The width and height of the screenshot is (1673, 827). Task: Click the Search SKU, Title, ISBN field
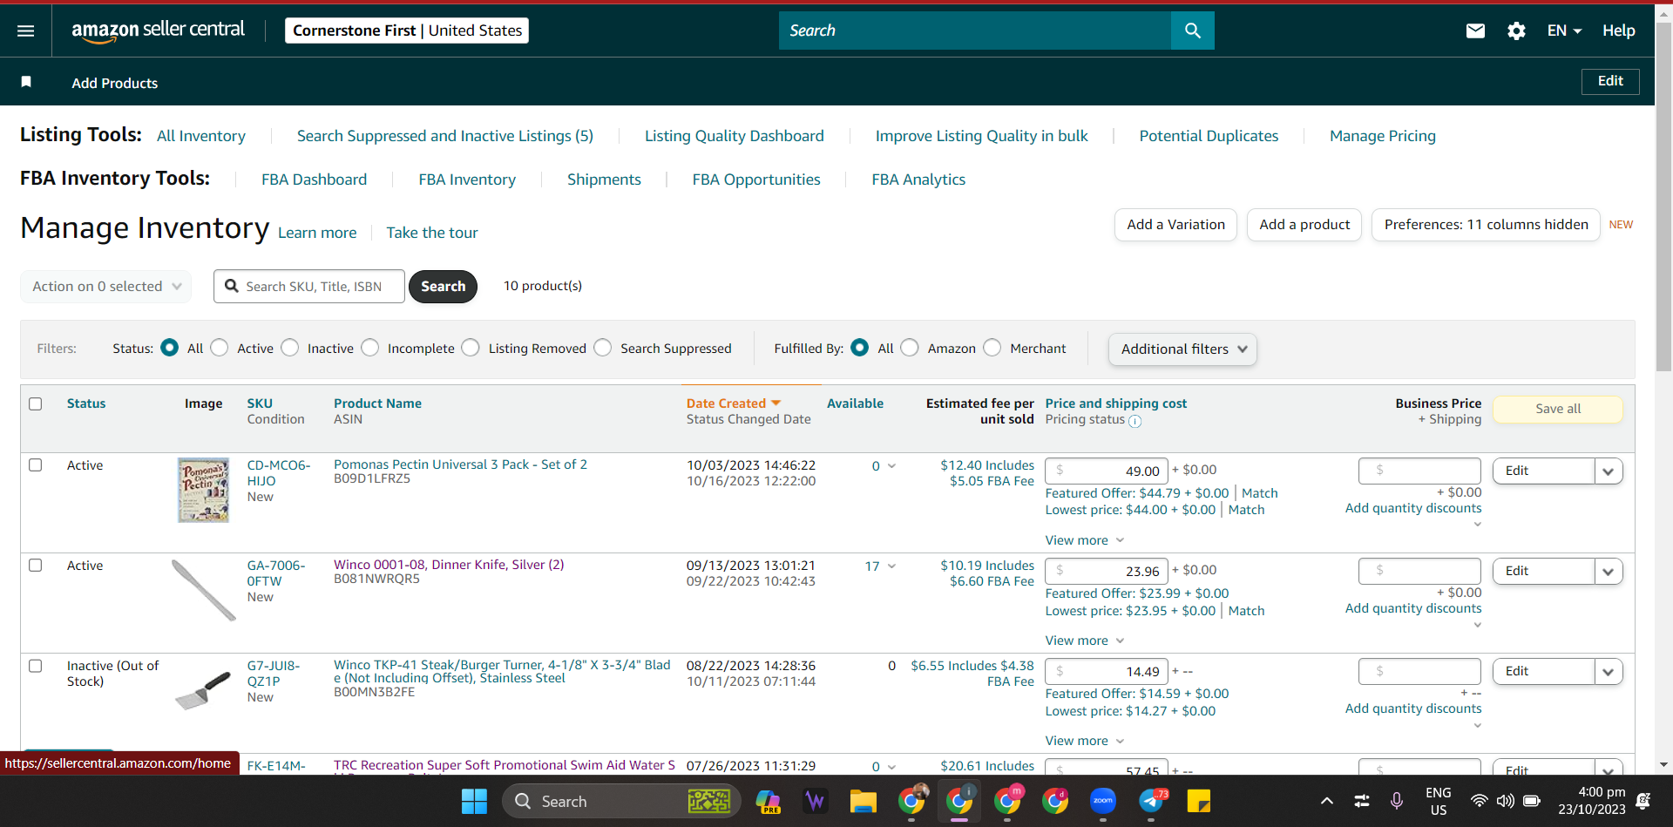pos(309,287)
